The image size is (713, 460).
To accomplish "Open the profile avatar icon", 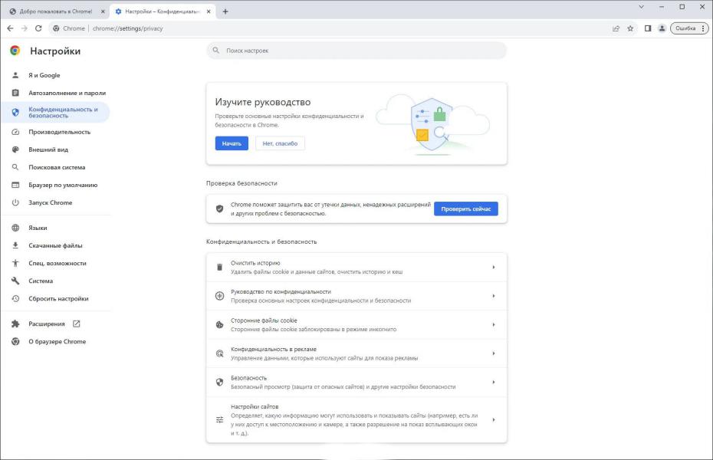I will [662, 28].
